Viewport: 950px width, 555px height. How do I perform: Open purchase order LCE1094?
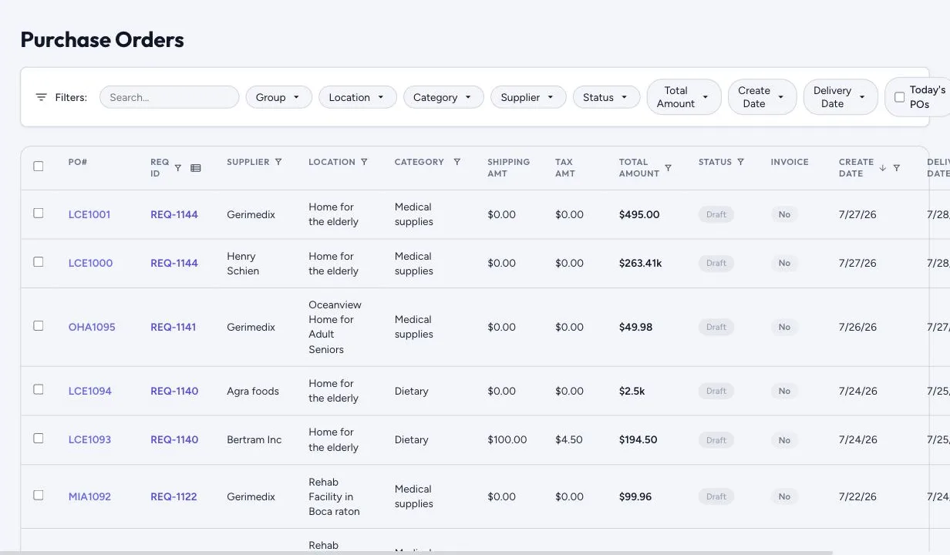90,391
